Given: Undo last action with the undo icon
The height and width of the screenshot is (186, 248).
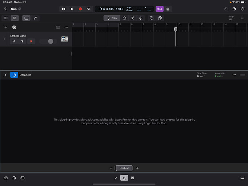Looking at the screenshot, I should coord(226,9).
